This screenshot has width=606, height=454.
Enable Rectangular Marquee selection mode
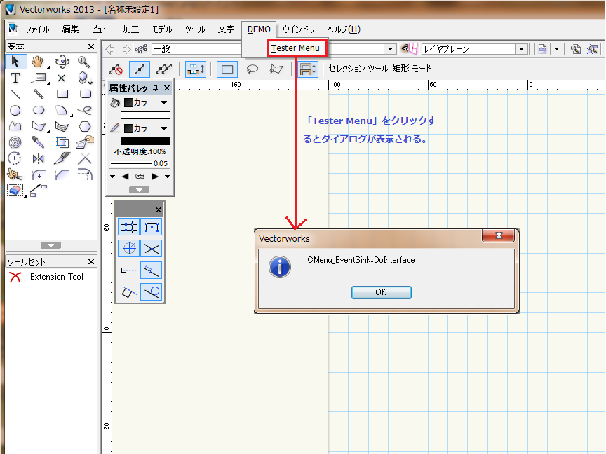(227, 69)
